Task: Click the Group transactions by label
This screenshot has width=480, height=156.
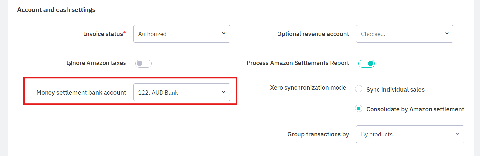Action: [318, 134]
